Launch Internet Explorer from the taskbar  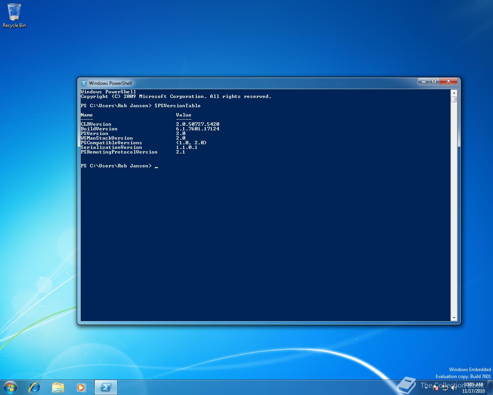35,387
